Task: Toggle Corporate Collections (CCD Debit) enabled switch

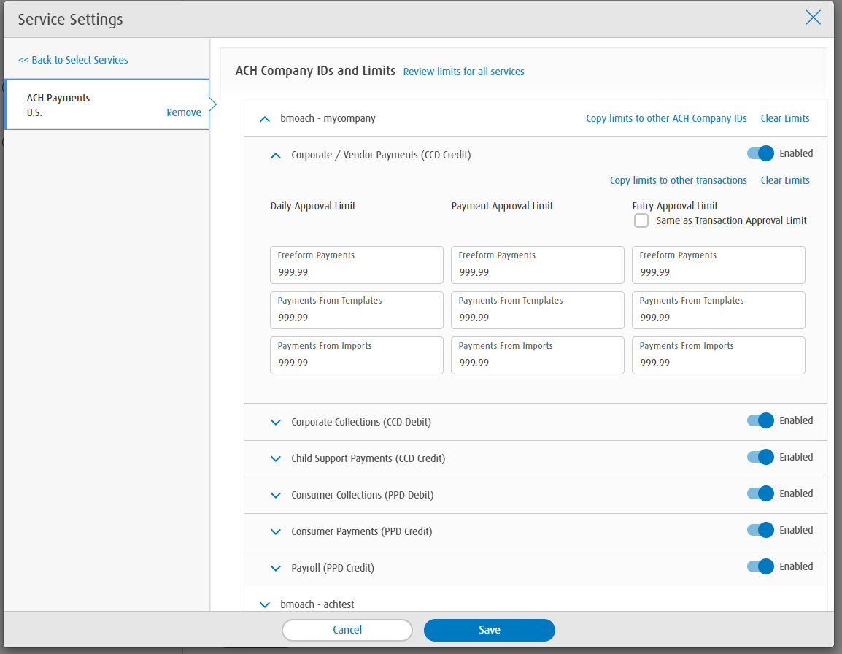Action: (x=760, y=420)
